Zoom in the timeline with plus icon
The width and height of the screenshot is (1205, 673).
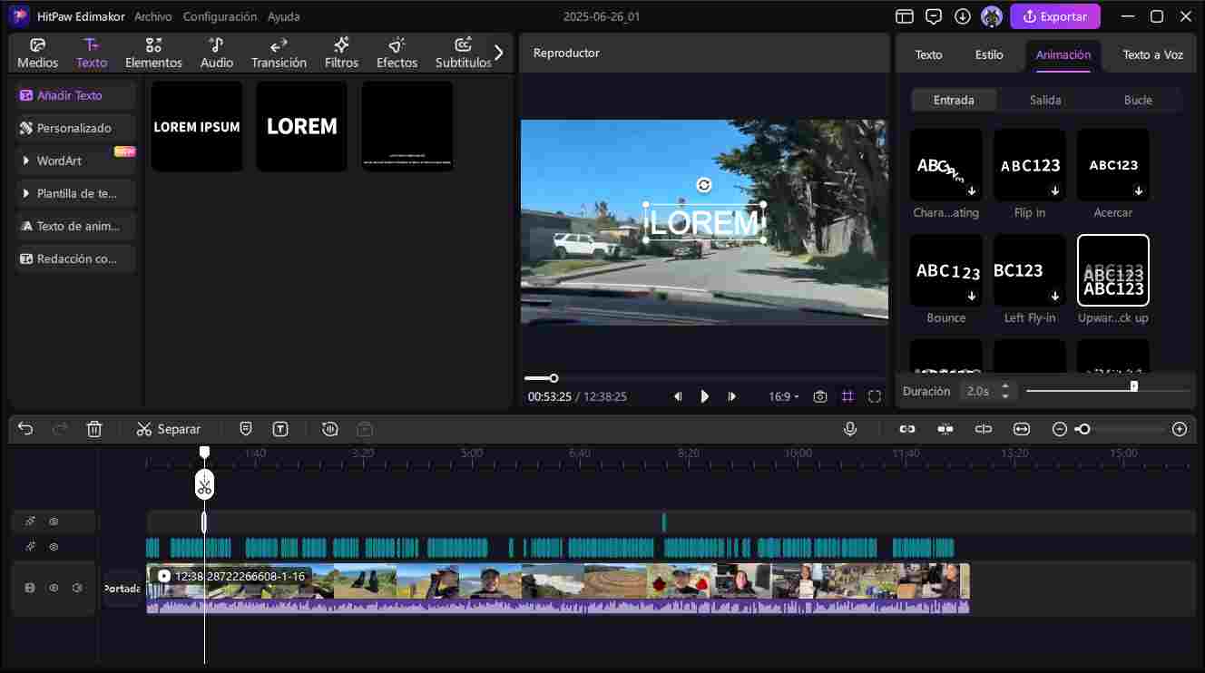pyautogui.click(x=1180, y=429)
